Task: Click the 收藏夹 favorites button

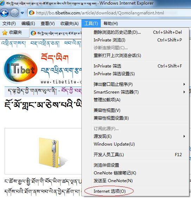Action: click(12, 33)
